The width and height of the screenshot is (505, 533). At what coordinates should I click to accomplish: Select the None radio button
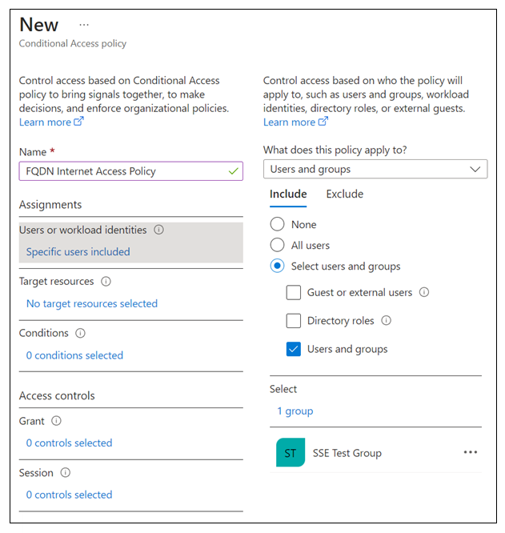click(277, 224)
